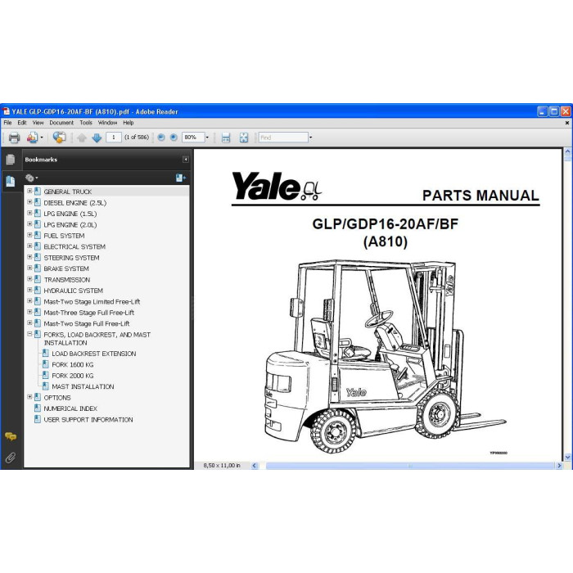Expand the HYDRAULIC SYSTEM bookmark

click(30, 290)
